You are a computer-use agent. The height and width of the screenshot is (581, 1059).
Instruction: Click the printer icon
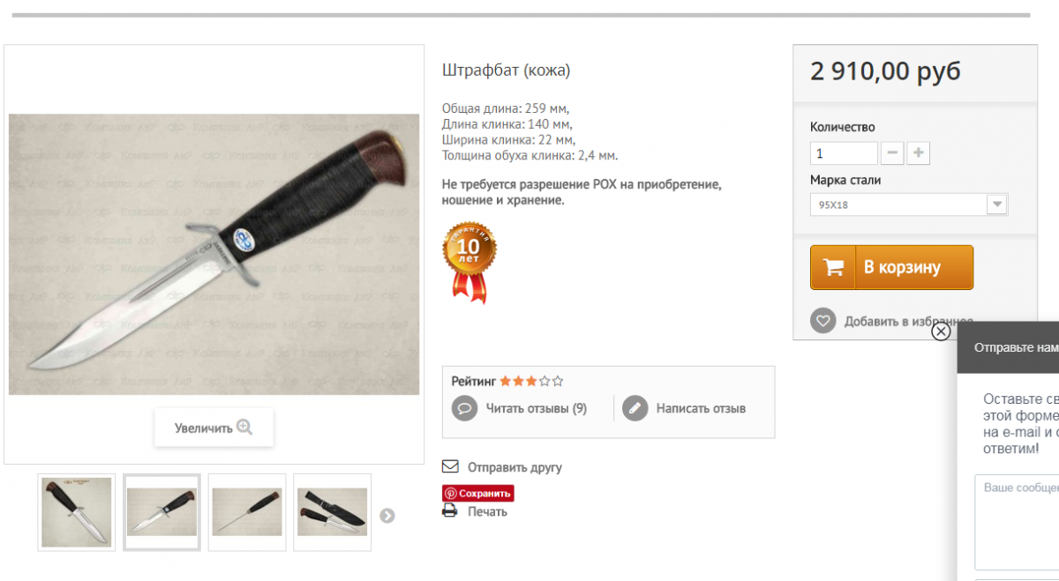(450, 511)
